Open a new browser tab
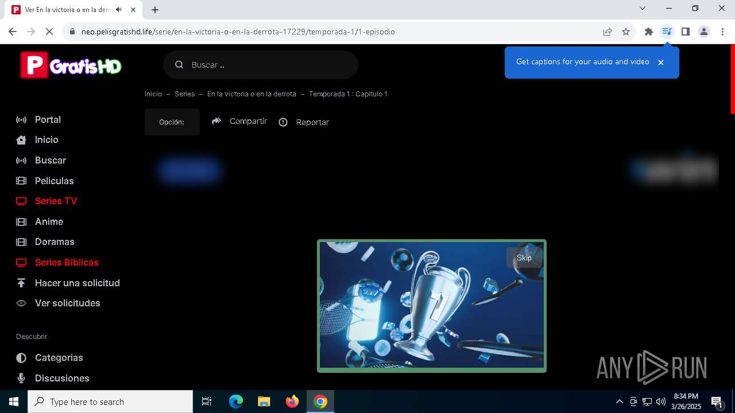This screenshot has width=735, height=413. [155, 10]
